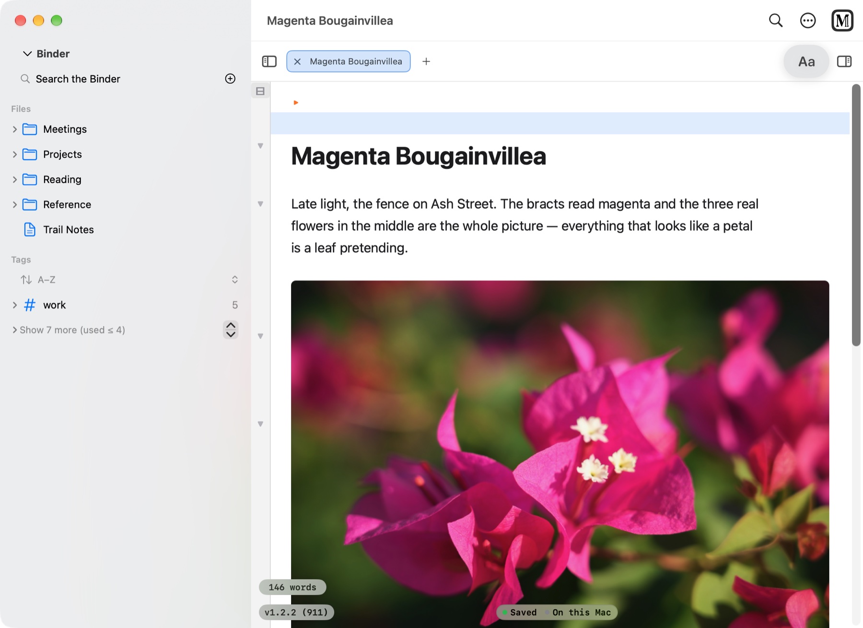Click the bougainvillea photo
863x628 pixels.
click(x=560, y=454)
